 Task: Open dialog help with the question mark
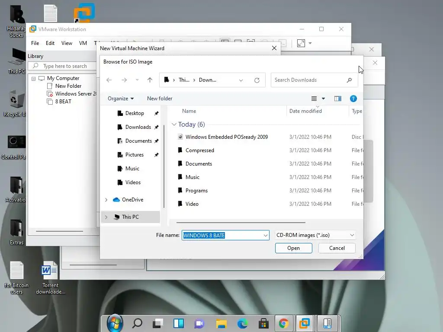pyautogui.click(x=353, y=99)
